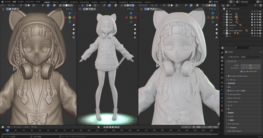The height and width of the screenshot is (138, 263).
Task: Click the オプション button in left viewport
Action: pos(70,9)
